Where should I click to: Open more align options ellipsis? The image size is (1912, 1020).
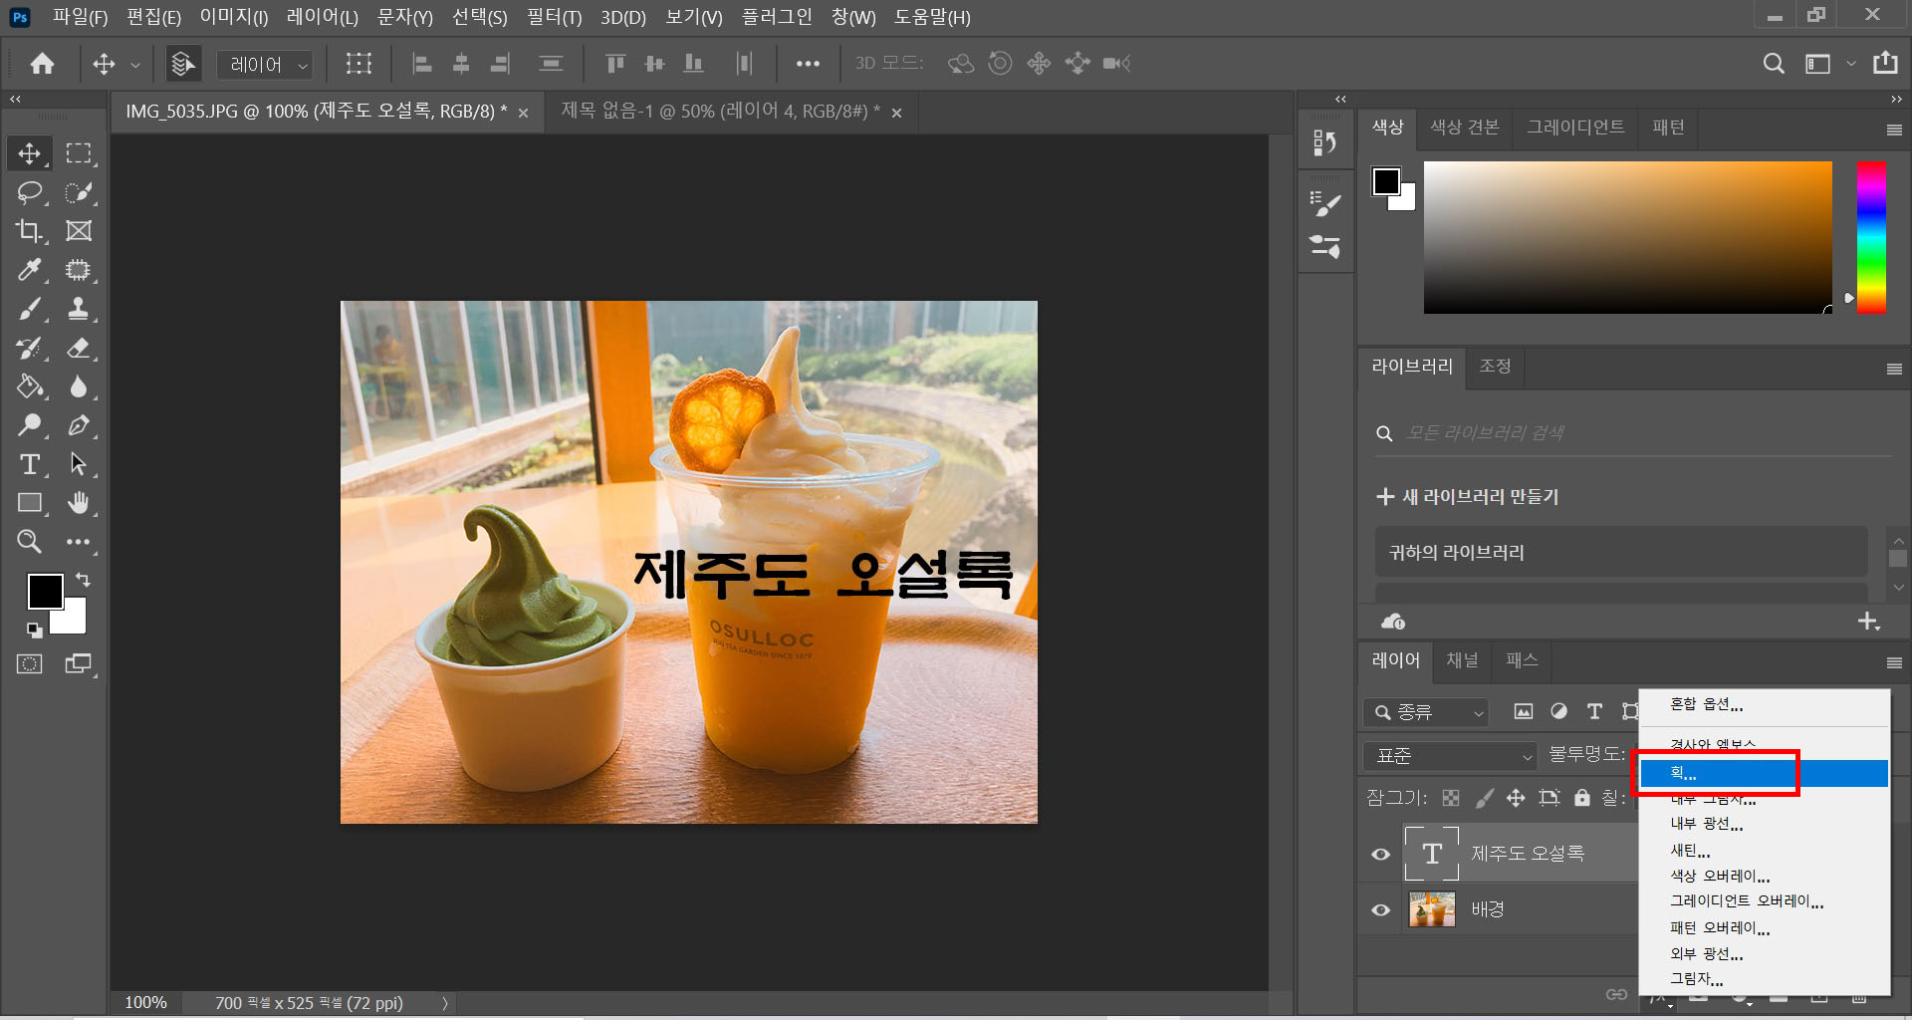[x=808, y=64]
